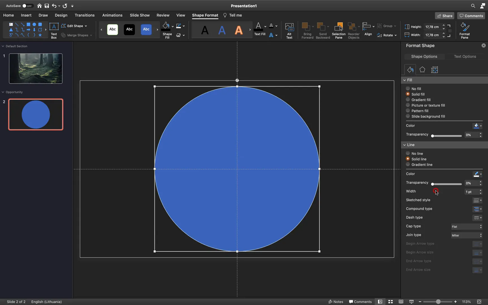Open the Shape Fill bucket

166,26
